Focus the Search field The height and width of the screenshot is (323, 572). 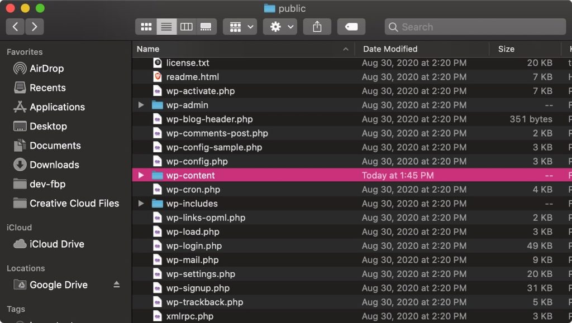coord(475,27)
